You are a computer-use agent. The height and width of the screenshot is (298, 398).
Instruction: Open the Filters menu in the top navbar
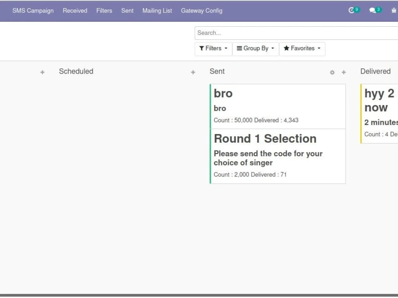click(104, 11)
